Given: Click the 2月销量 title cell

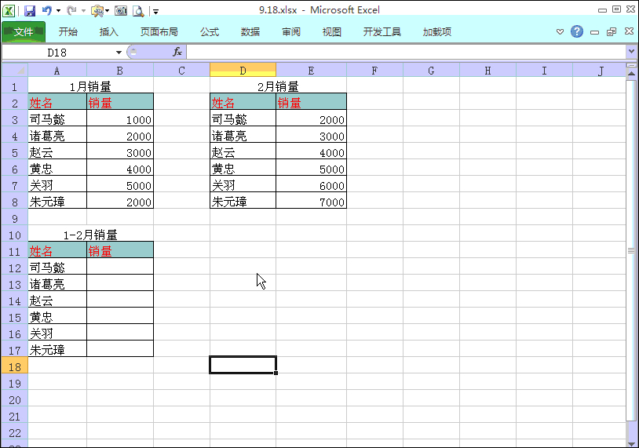Looking at the screenshot, I should pos(279,86).
